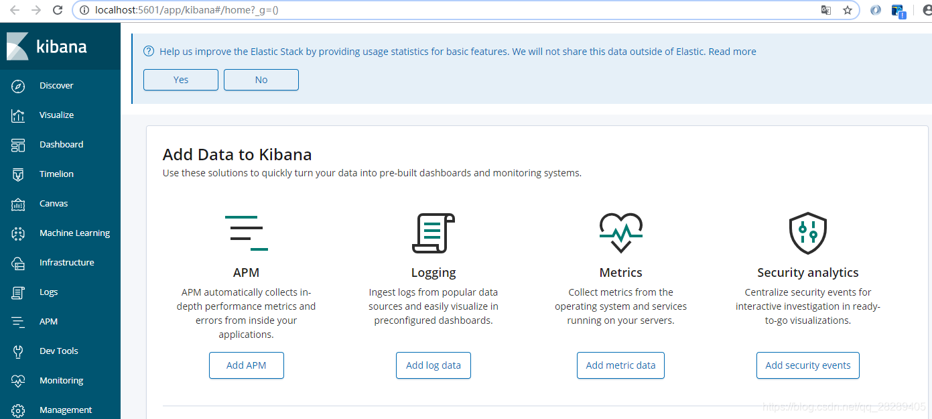
Task: Click the large APM card icon
Action: click(246, 233)
